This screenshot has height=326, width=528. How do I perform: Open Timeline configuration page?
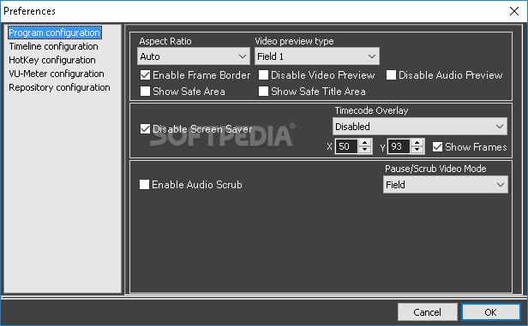click(53, 46)
